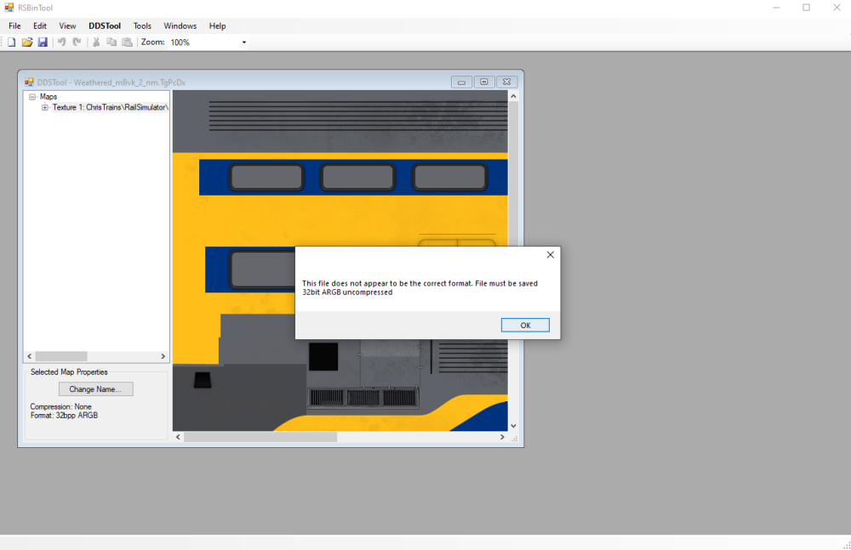The image size is (851, 550).
Task: Click the RSBinTool app icon in title bar
Action: pyautogui.click(x=9, y=8)
